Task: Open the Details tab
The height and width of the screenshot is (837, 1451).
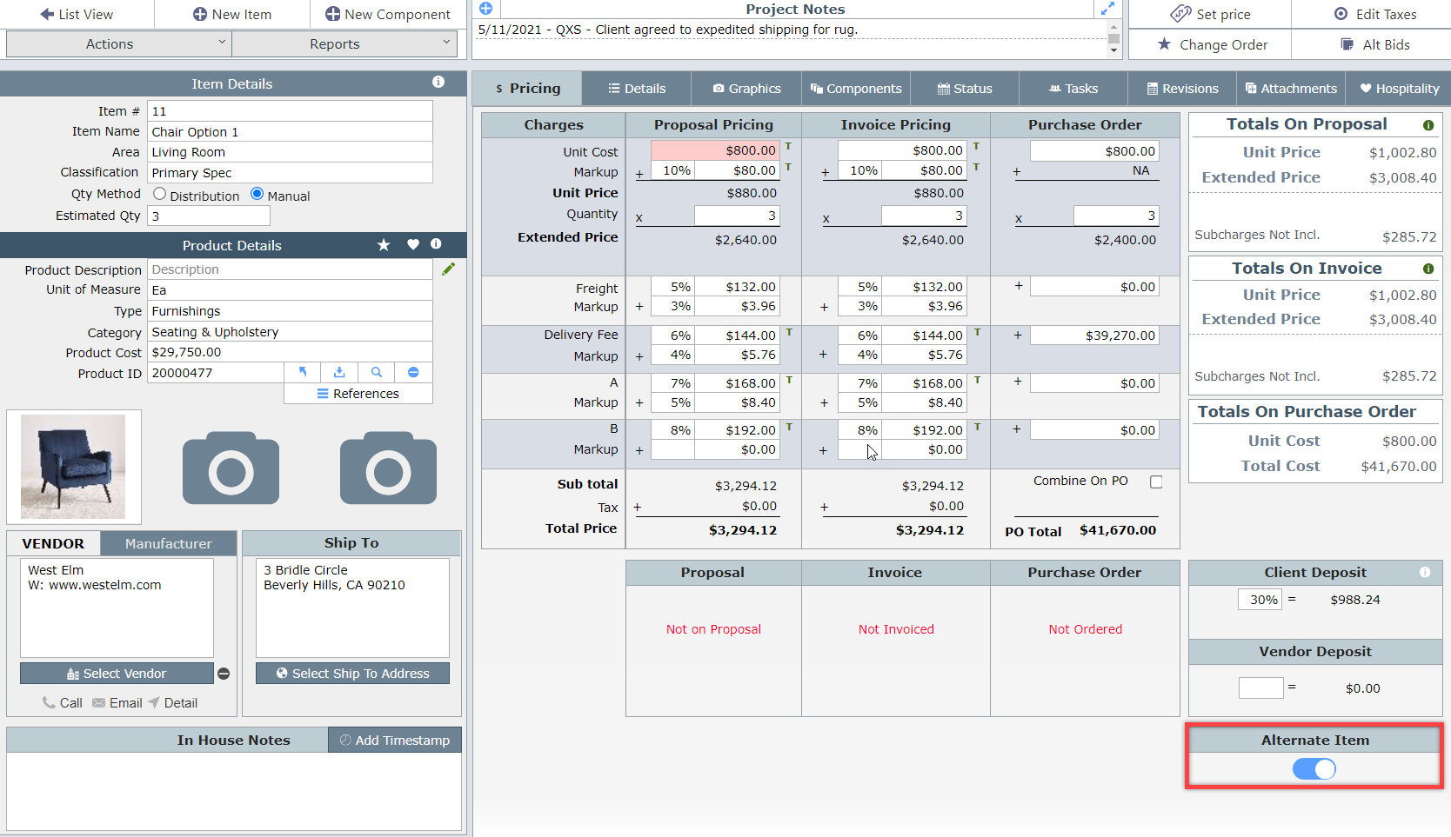Action: coord(637,89)
